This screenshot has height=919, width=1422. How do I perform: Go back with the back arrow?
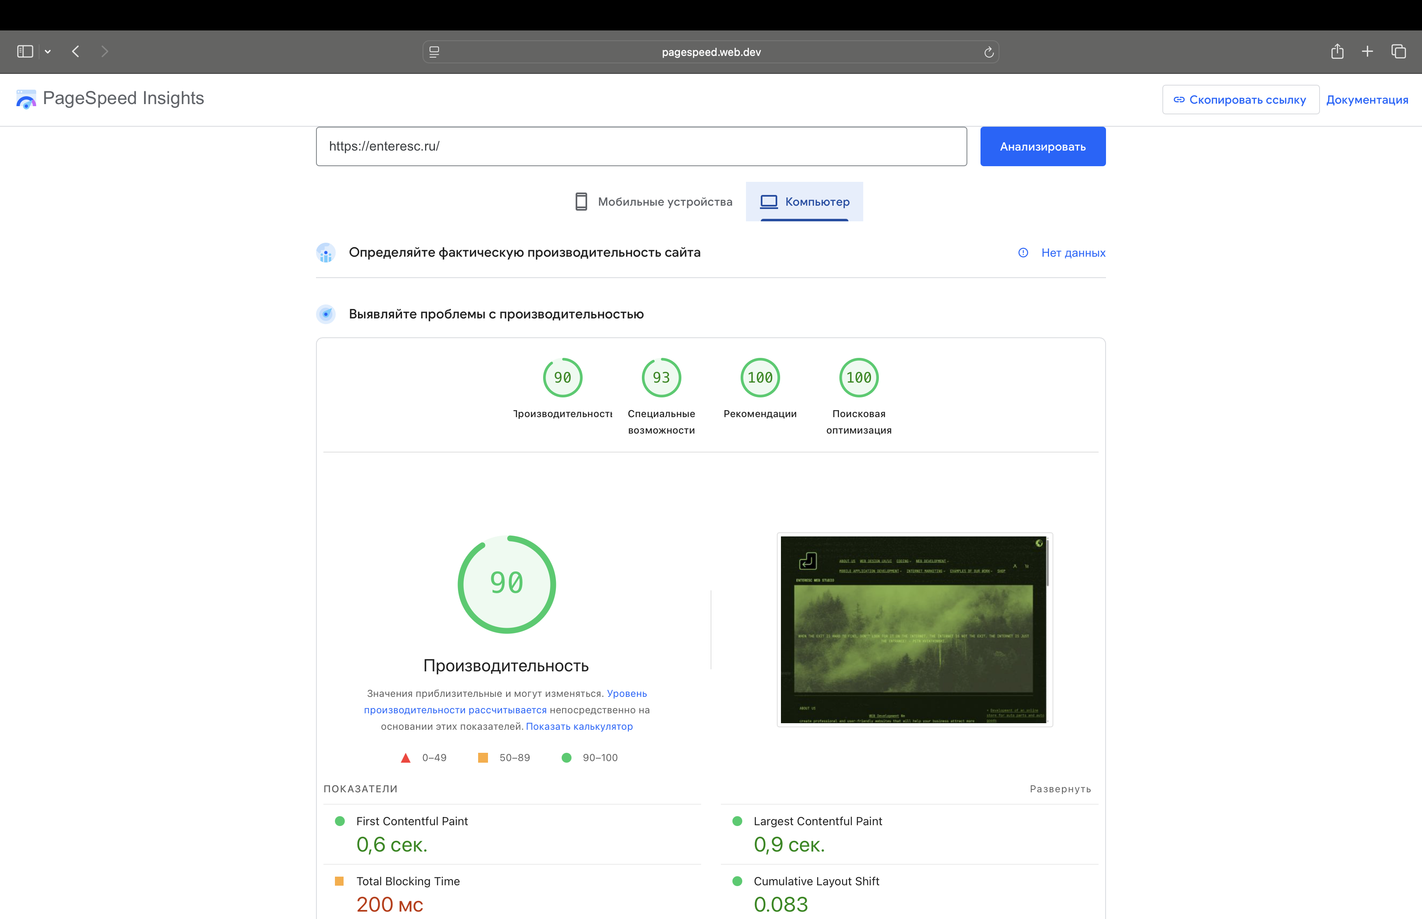pyautogui.click(x=76, y=51)
